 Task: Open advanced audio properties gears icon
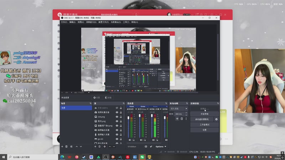[151, 146]
